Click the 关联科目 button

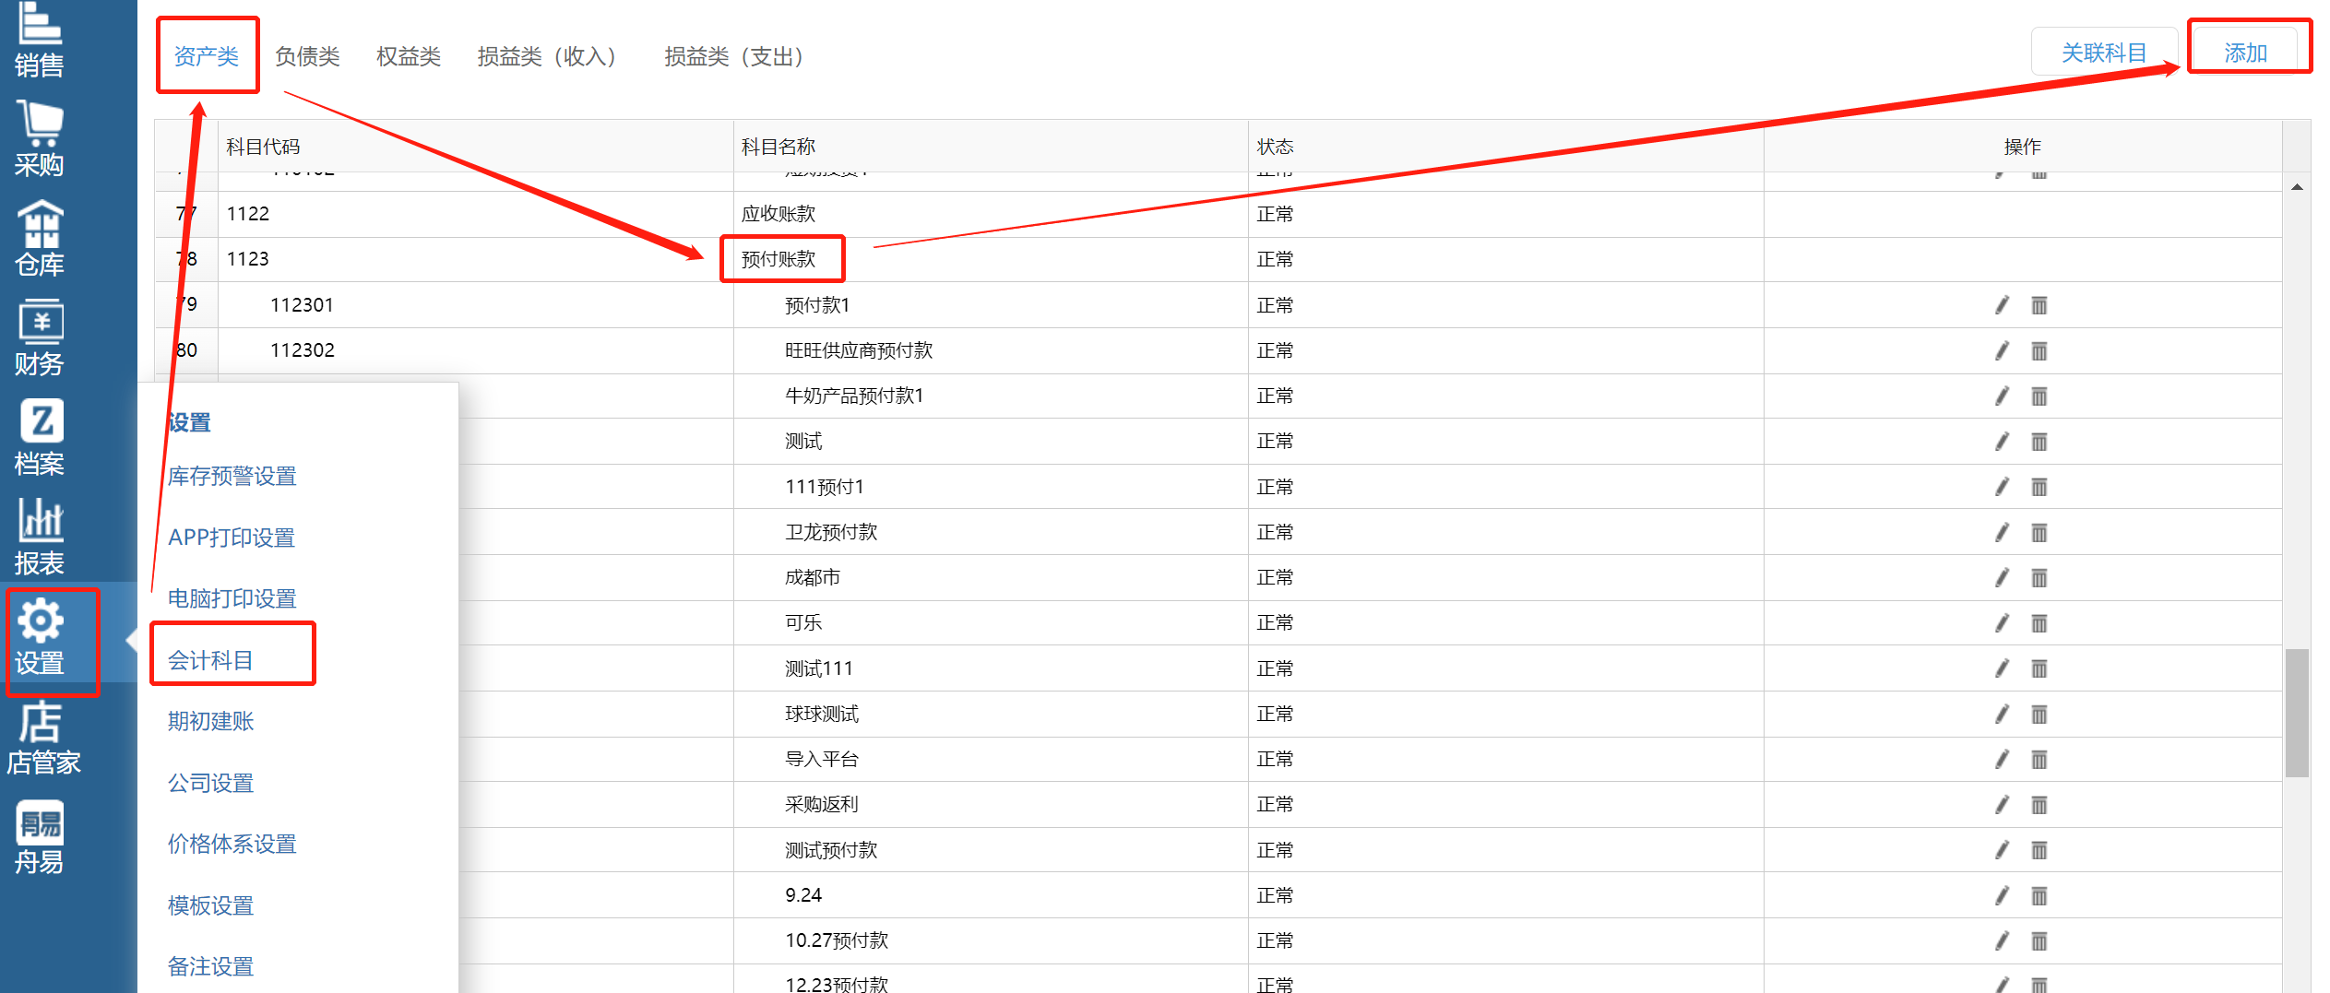point(2104,53)
